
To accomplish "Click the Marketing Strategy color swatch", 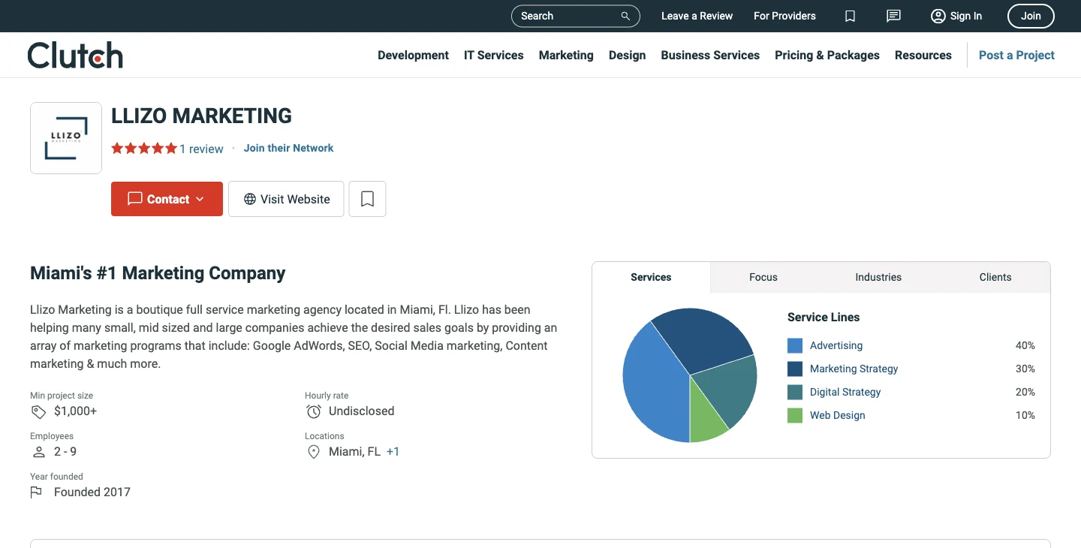I will pyautogui.click(x=795, y=369).
